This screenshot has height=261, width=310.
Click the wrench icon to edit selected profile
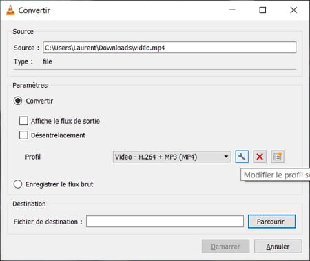[242, 157]
